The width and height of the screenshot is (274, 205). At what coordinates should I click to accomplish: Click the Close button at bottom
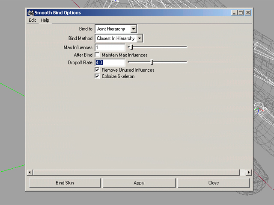click(214, 183)
